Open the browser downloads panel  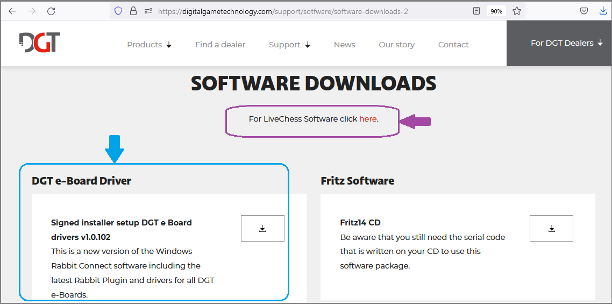click(x=603, y=11)
